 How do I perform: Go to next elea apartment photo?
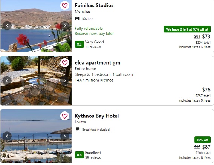65,81
